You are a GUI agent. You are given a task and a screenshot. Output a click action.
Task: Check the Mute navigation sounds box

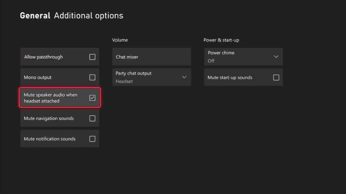92,118
